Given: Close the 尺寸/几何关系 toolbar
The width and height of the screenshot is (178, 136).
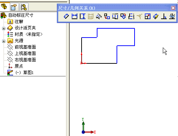Looking at the screenshot, I should coord(173,8).
